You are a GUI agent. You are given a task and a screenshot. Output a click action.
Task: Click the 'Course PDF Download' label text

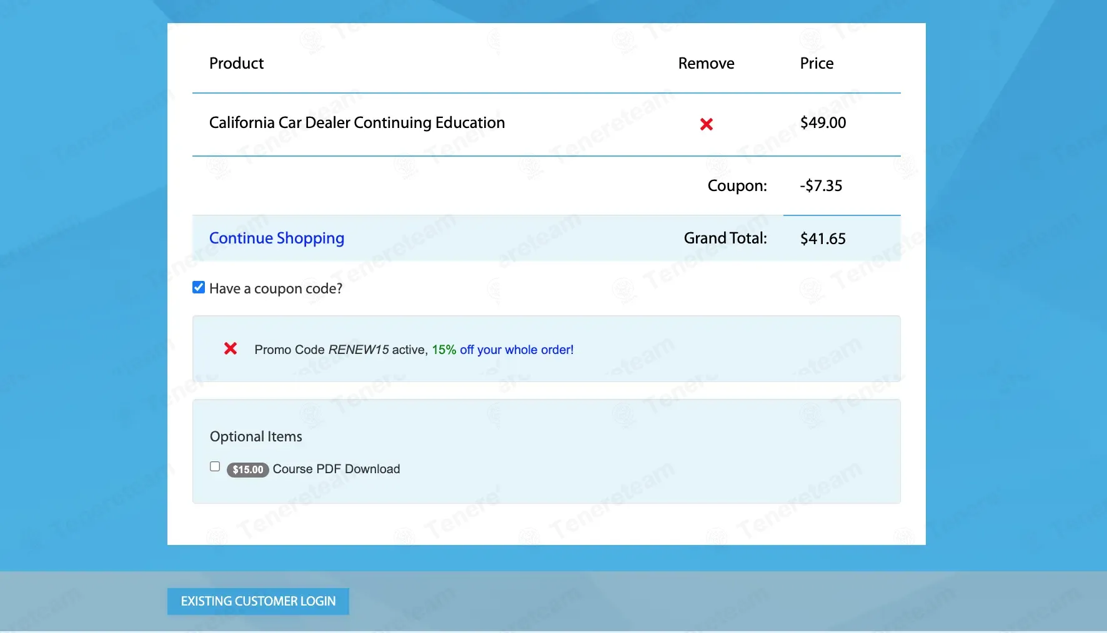336,469
